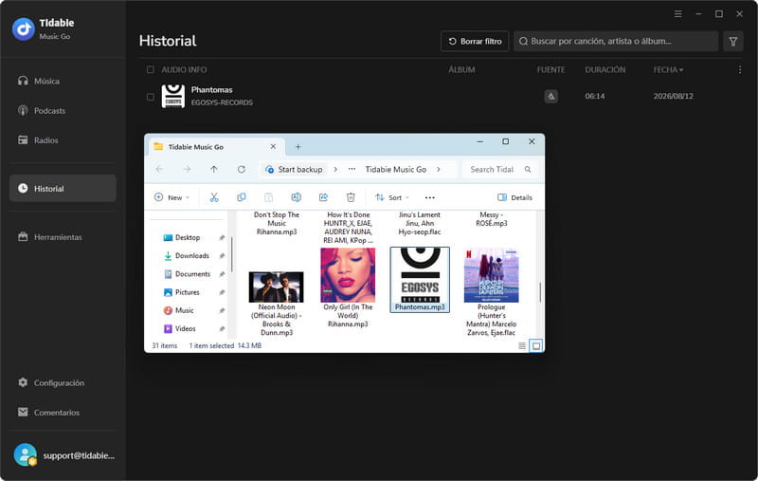
Task: Click the Borrar filtro button
Action: coord(475,41)
